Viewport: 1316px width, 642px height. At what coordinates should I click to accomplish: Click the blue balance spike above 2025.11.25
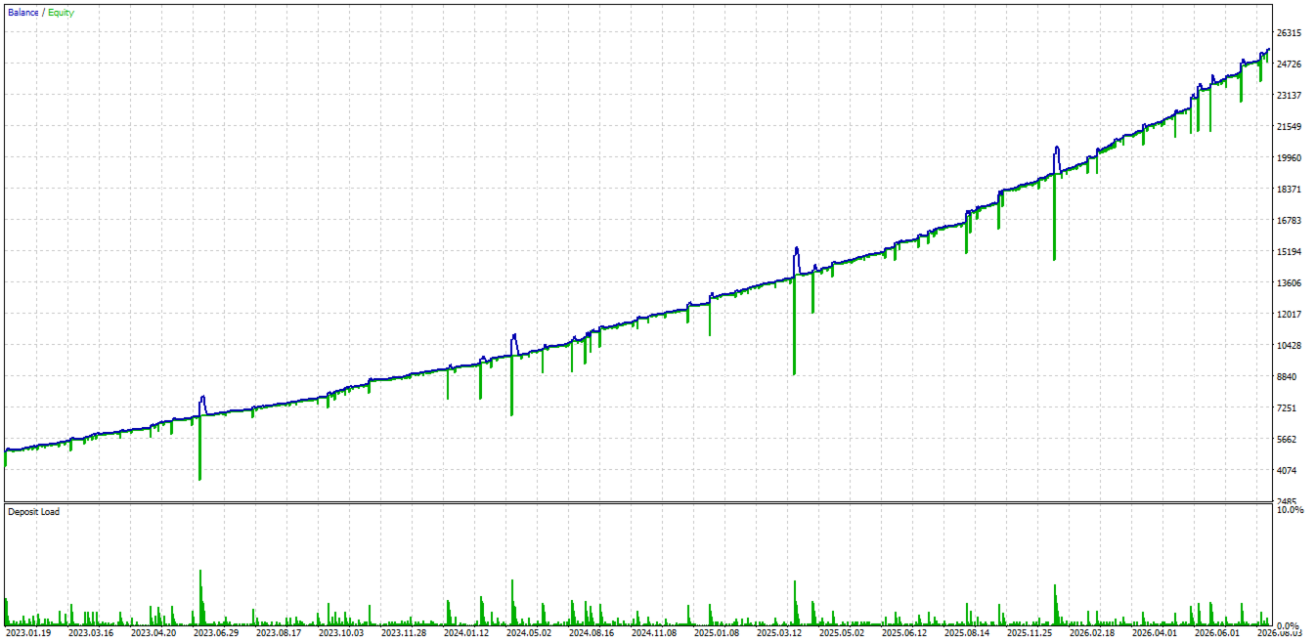[1056, 158]
